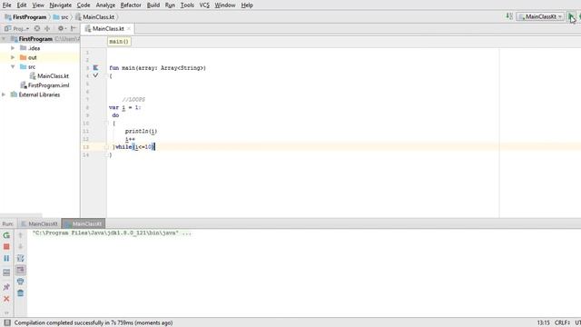Click the dump threads icon in Run panel
The height and width of the screenshot is (327, 581).
coord(6,272)
